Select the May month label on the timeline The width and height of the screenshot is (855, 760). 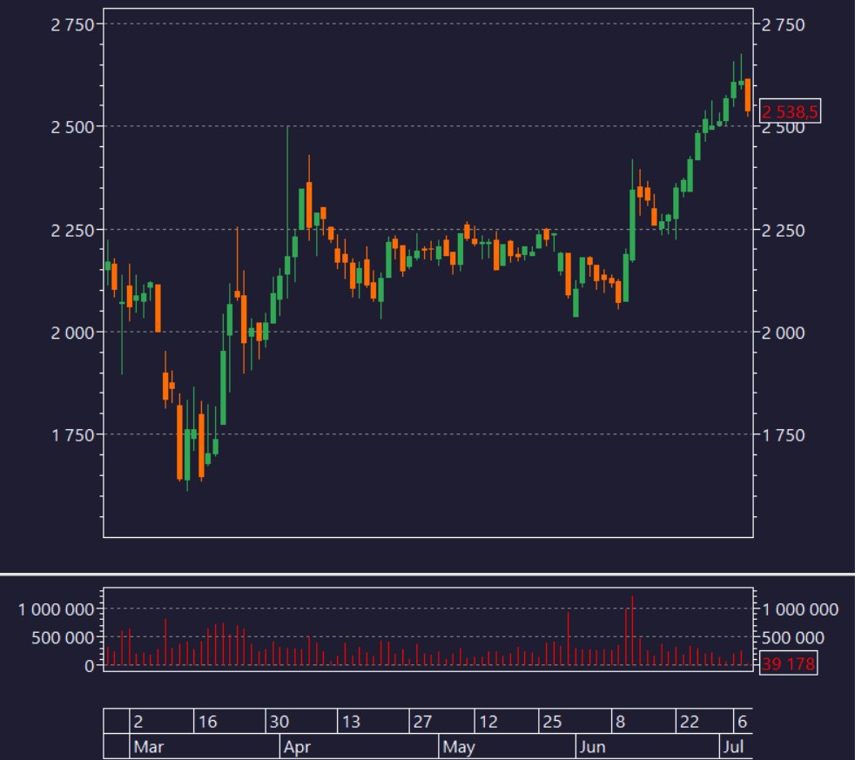point(459,747)
